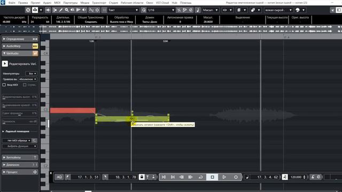Expand the Определение section
The height and width of the screenshot is (192, 342).
click(x=4, y=39)
